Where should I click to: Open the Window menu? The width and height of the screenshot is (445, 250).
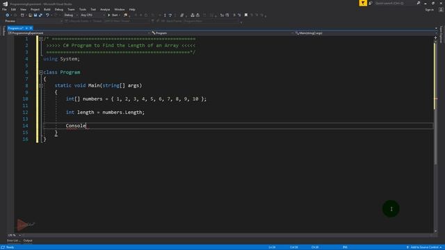pyautogui.click(x=119, y=9)
